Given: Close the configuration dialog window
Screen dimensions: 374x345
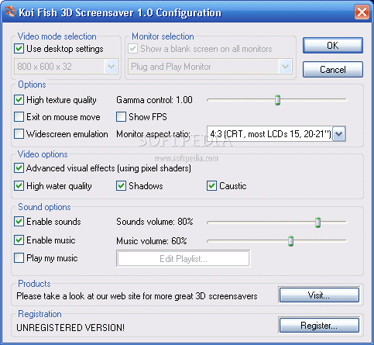Looking at the screenshot, I should (362, 12).
